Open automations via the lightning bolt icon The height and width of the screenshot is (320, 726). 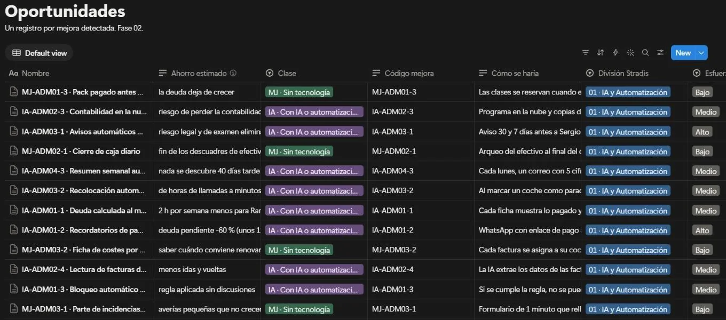(615, 53)
